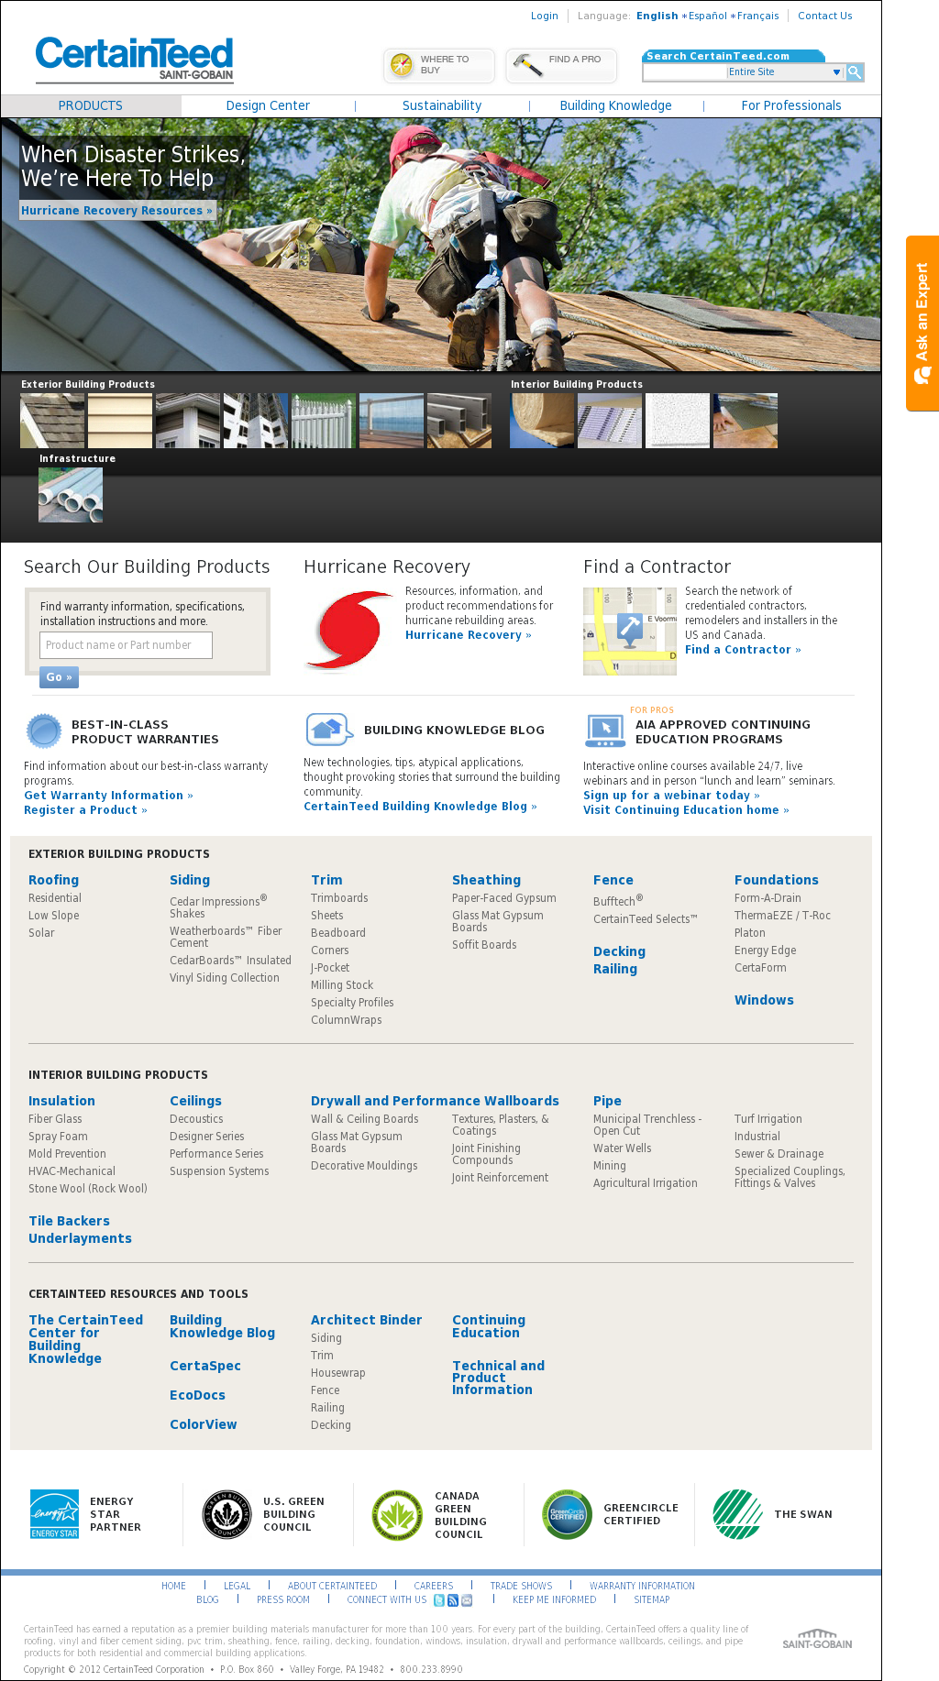Screen dimensions: 939x1681
Task: Click the Product name or Part number field
Action: click(127, 645)
